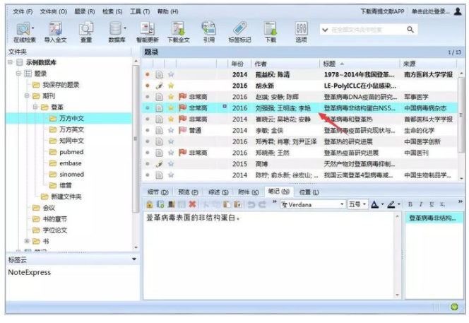Collapse the 期刊 folder node

(x=27, y=96)
